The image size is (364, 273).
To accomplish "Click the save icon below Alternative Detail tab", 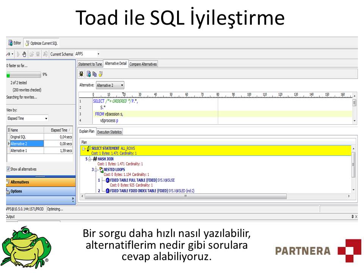I will [x=89, y=74].
